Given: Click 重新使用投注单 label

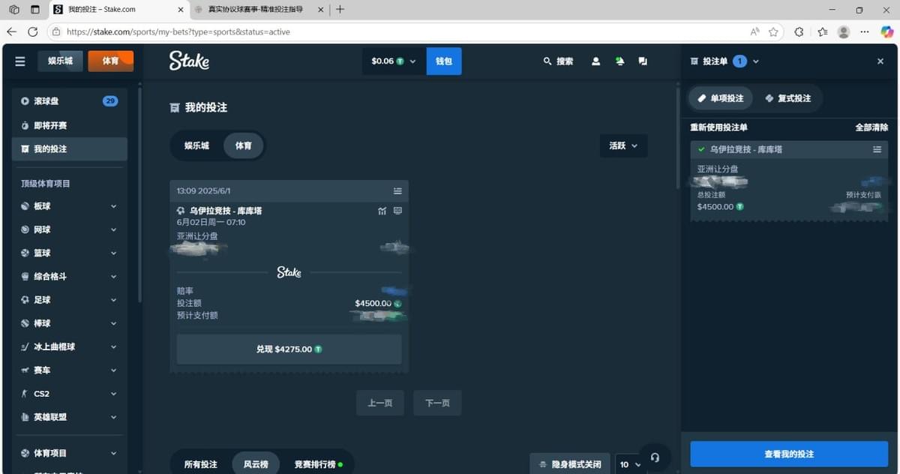Looking at the screenshot, I should tap(718, 127).
